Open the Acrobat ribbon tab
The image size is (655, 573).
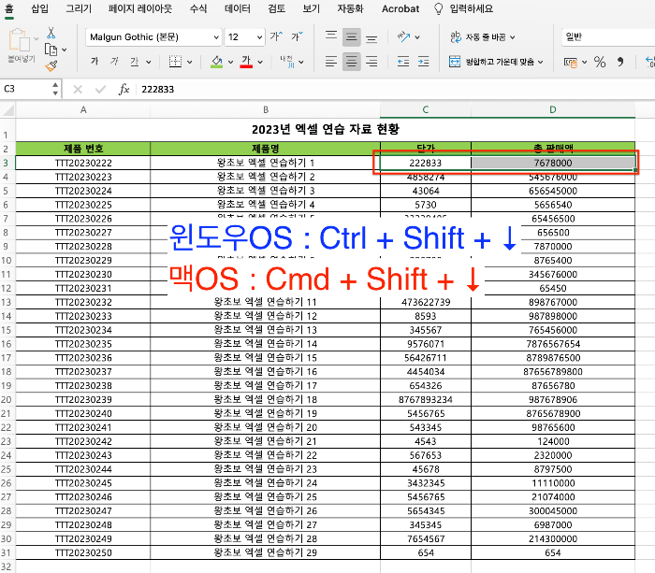click(400, 8)
